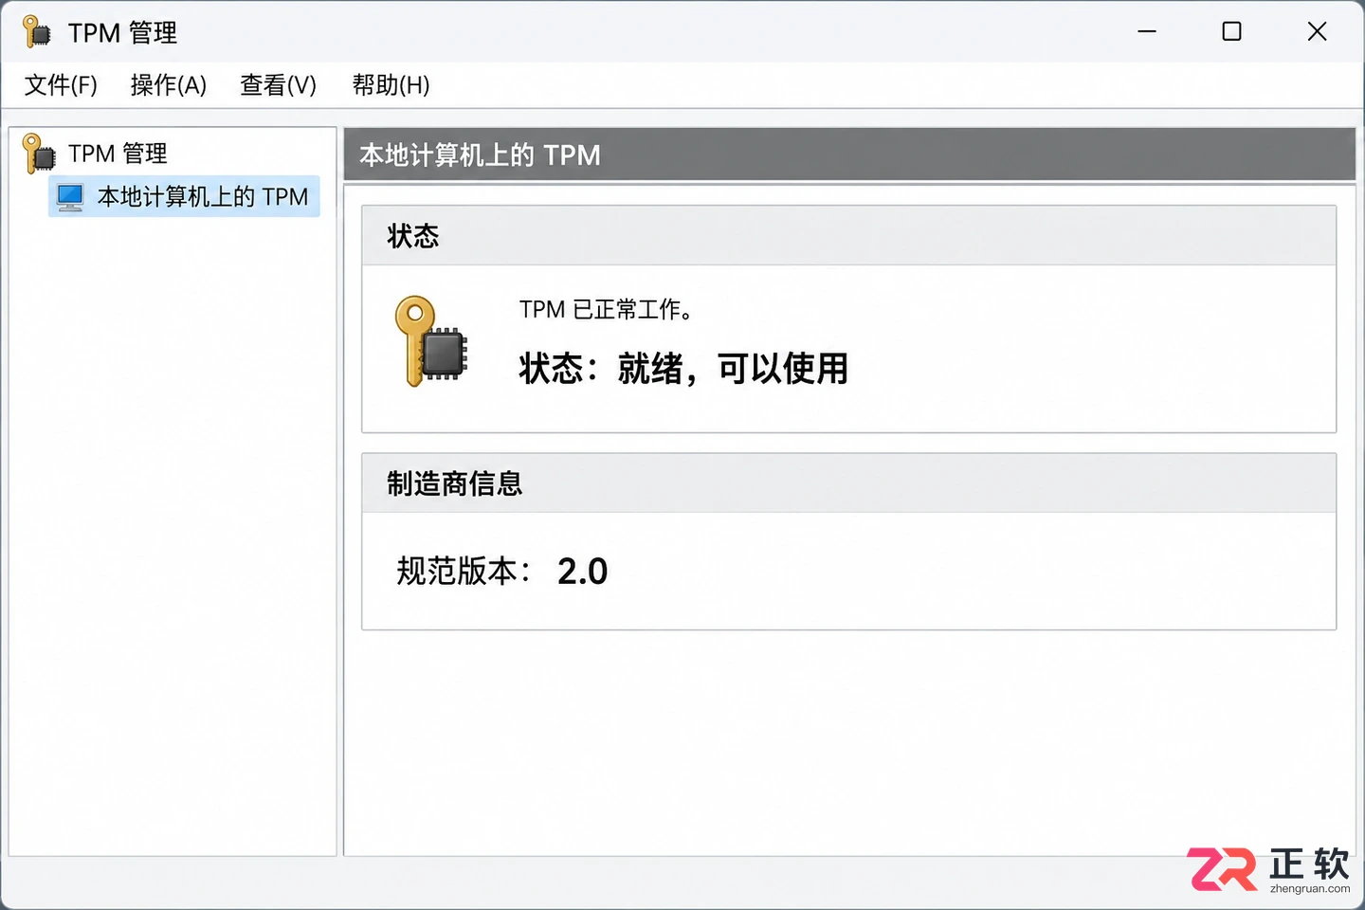Open the 查看(V) menu
The height and width of the screenshot is (910, 1365).
(278, 85)
